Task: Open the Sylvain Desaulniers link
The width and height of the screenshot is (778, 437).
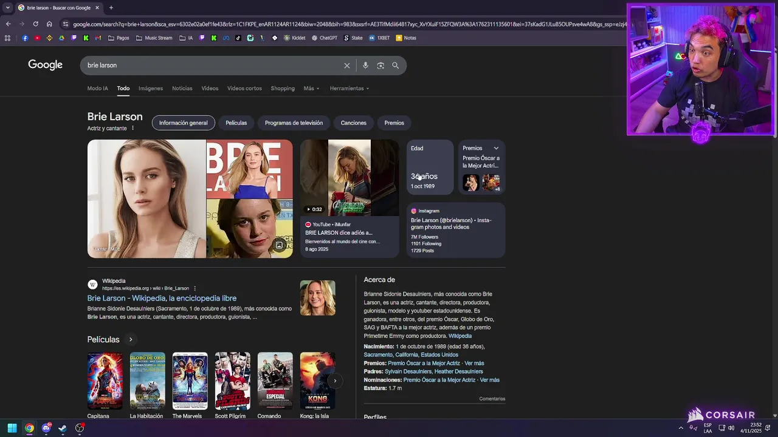Action: pos(408,371)
